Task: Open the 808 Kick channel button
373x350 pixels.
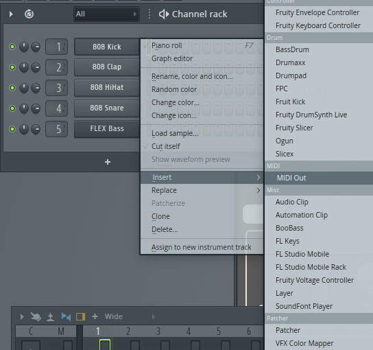Action: point(107,47)
